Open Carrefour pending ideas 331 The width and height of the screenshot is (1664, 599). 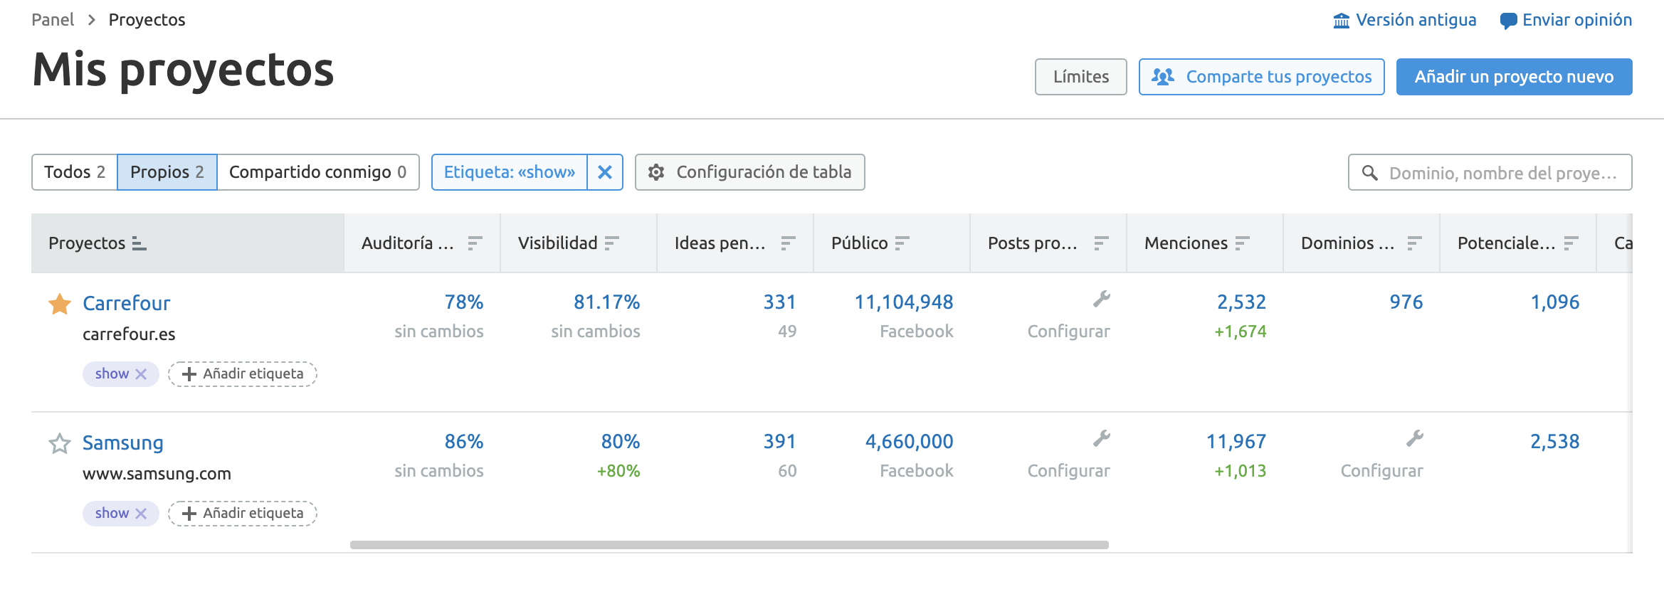click(780, 302)
